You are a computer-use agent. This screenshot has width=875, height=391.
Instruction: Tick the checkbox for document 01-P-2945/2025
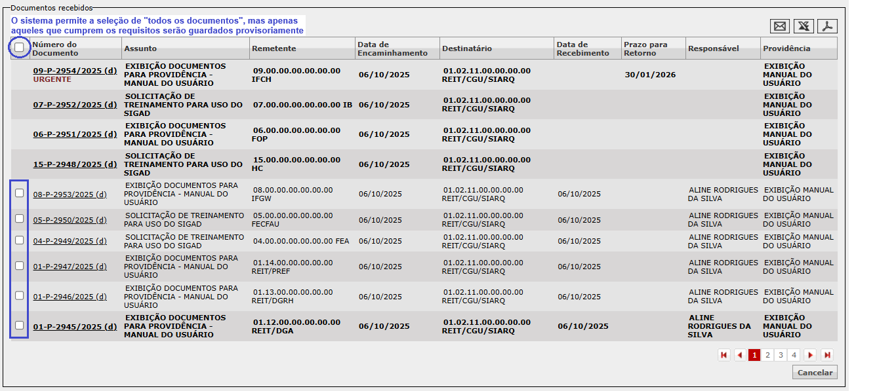coord(20,326)
